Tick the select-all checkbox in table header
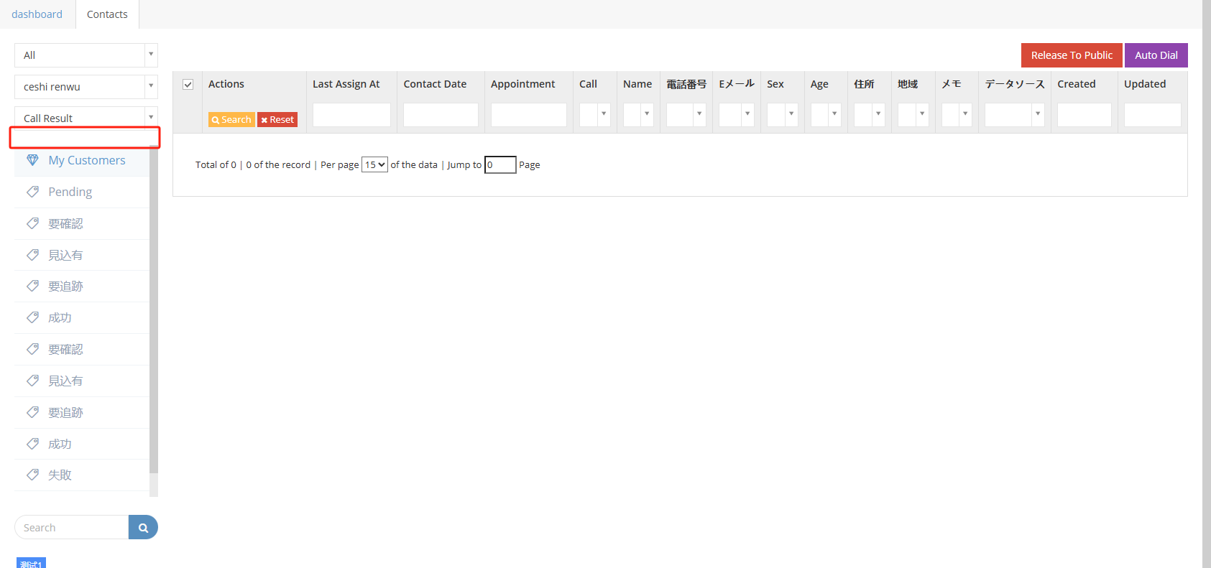This screenshot has width=1211, height=568. point(188,84)
